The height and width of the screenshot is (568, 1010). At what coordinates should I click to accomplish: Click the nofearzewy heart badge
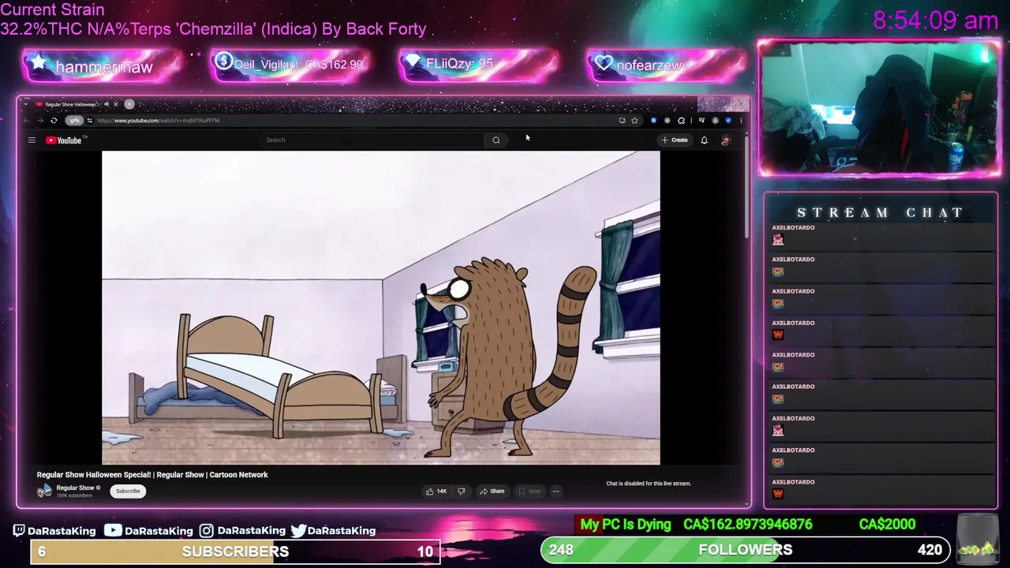coord(667,65)
